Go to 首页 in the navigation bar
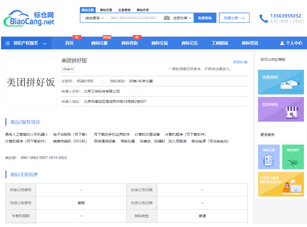The height and width of the screenshot is (227, 307). coord(69,43)
